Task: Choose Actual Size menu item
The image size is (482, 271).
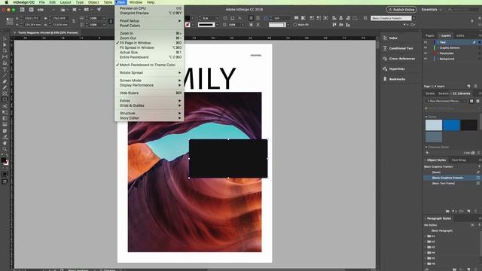Action: [x=149, y=53]
